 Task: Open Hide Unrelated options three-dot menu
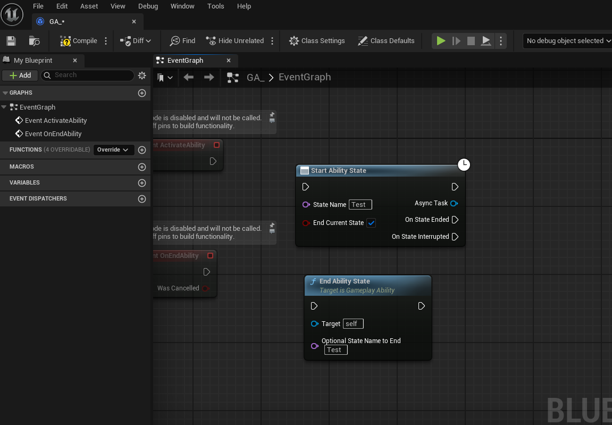click(272, 40)
